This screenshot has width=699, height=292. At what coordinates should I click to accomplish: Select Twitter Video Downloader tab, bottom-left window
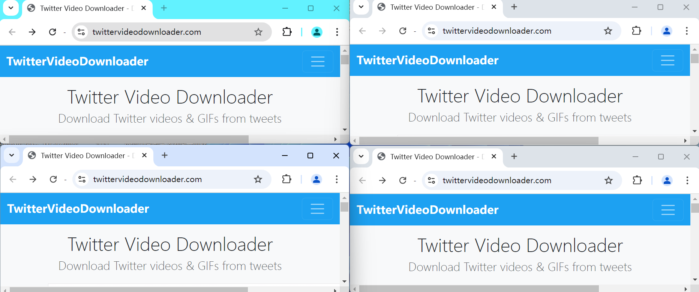pos(88,156)
